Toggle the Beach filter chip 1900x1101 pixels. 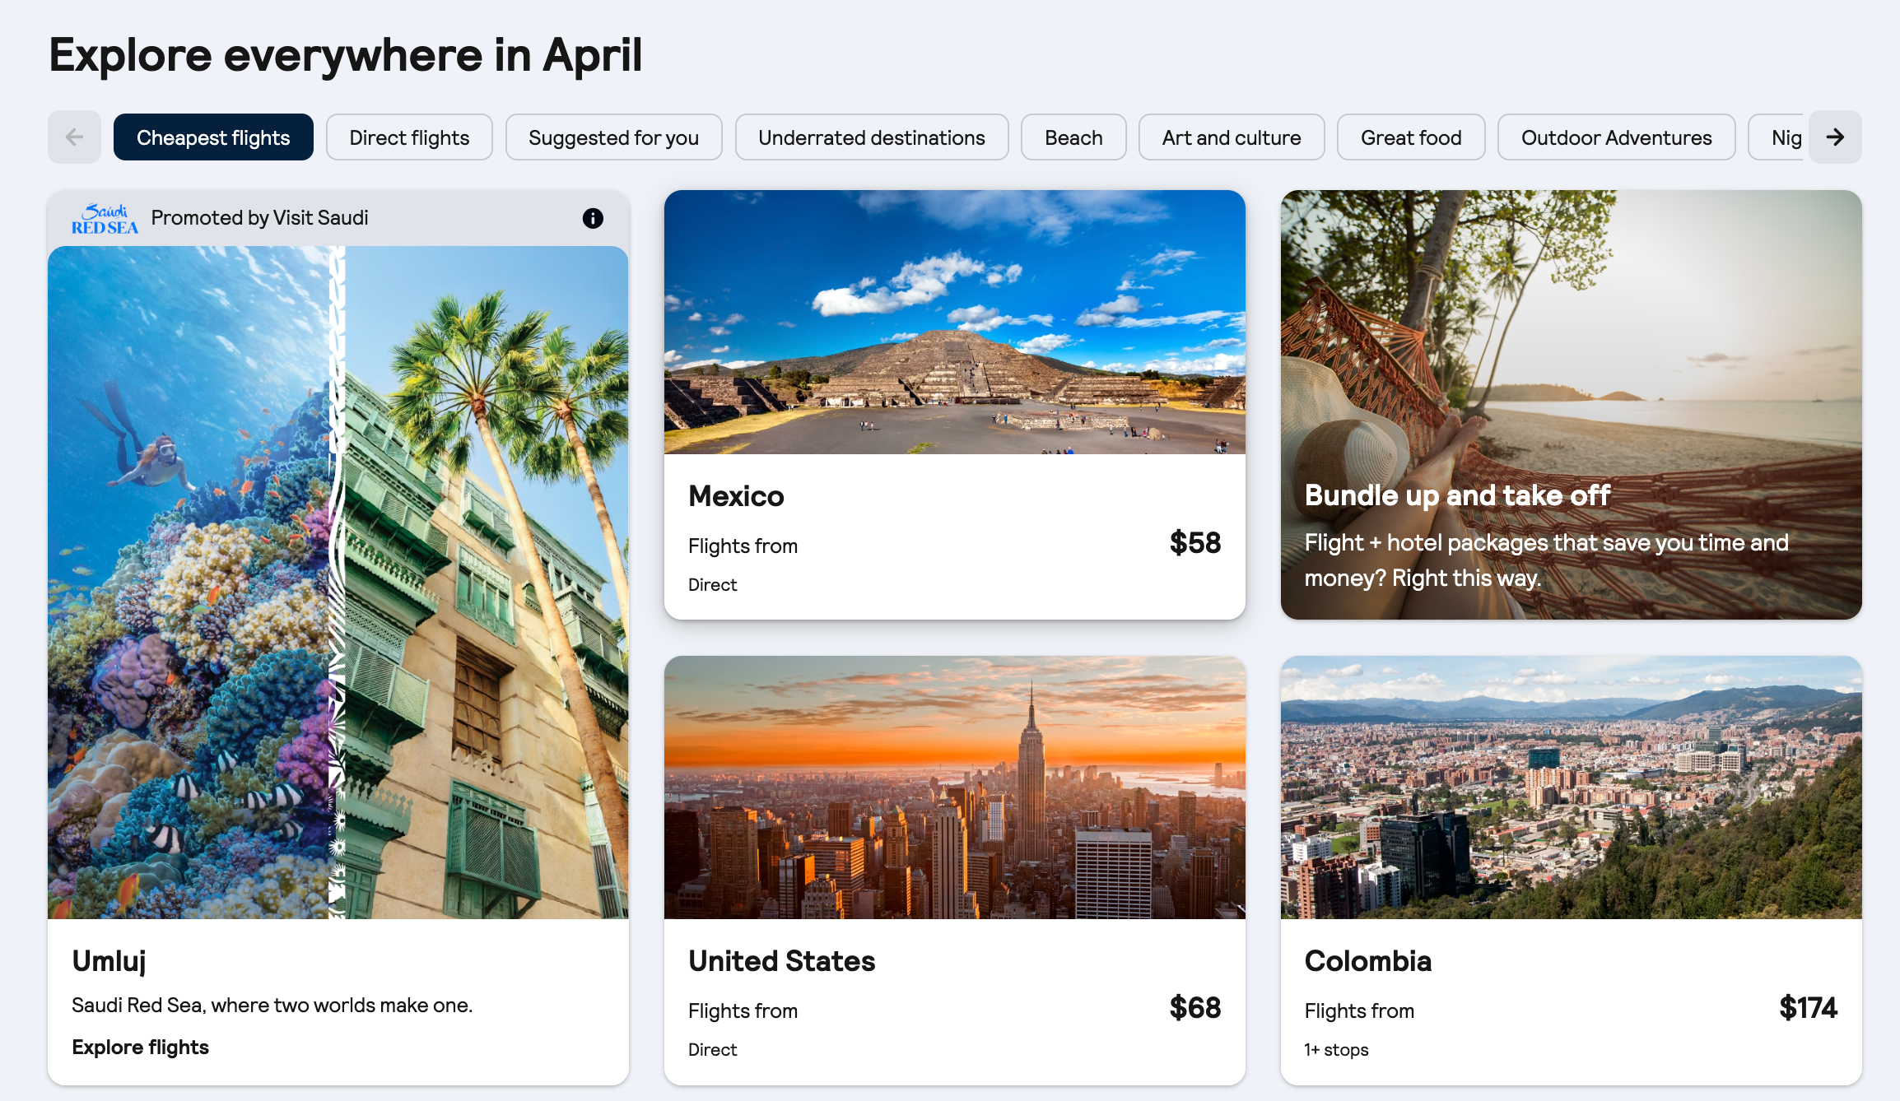pyautogui.click(x=1073, y=137)
